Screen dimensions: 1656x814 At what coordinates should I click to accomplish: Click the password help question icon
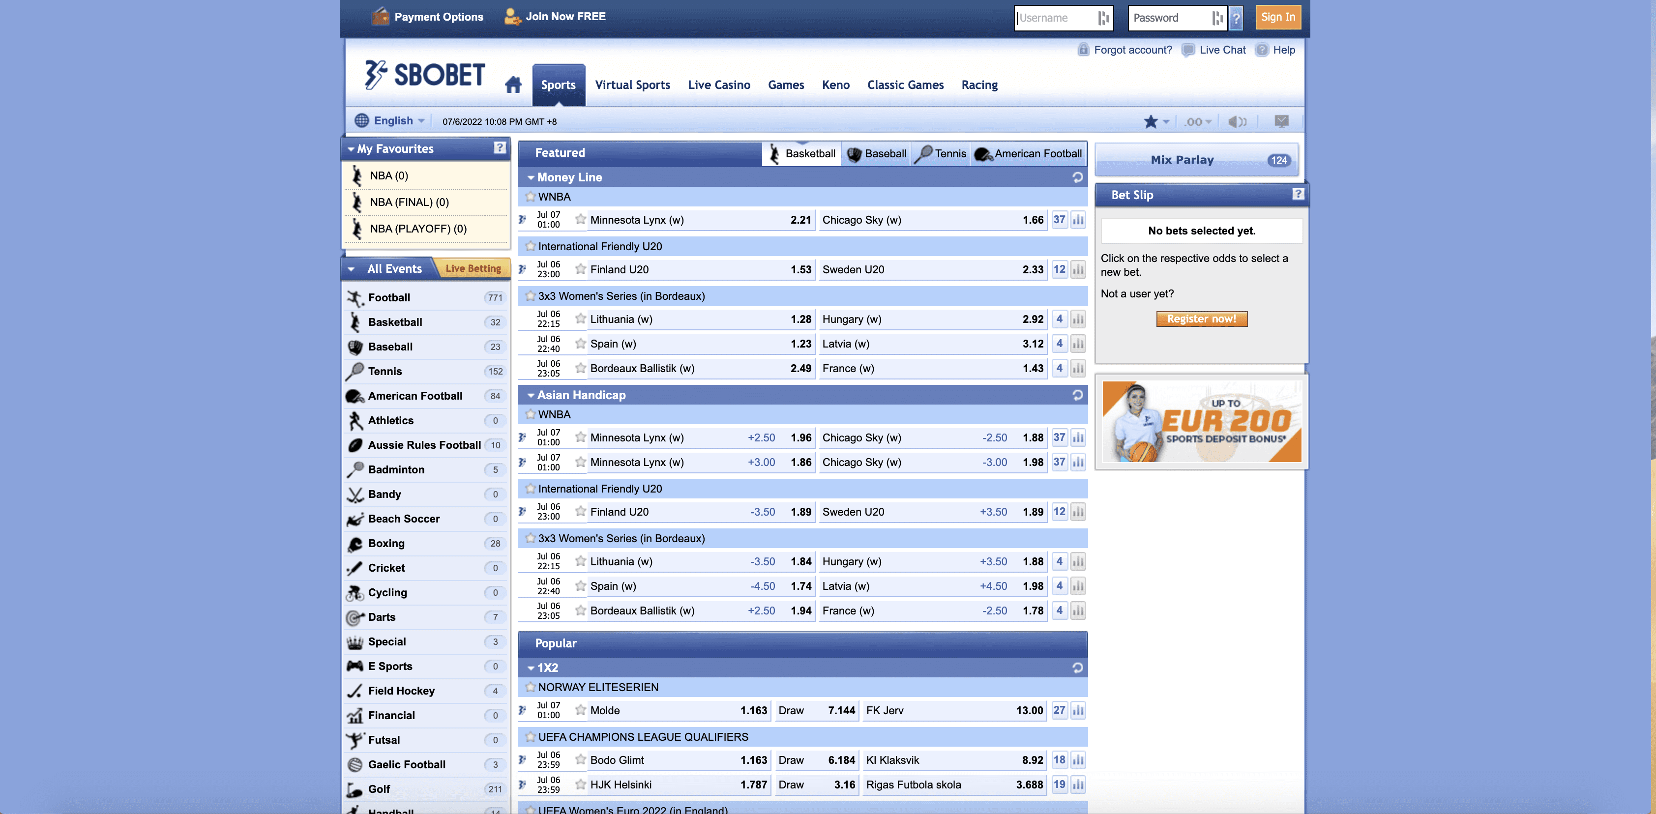point(1236,18)
